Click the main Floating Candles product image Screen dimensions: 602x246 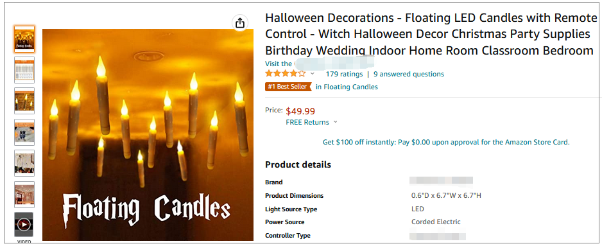(x=148, y=134)
